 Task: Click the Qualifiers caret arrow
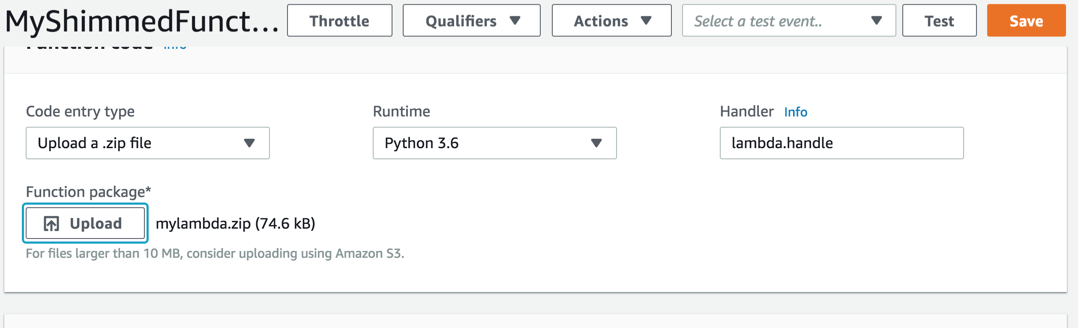pyautogui.click(x=515, y=21)
